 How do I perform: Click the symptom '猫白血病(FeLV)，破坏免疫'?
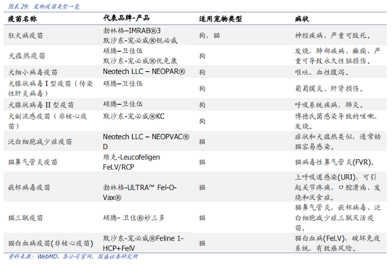pyautogui.click(x=338, y=239)
